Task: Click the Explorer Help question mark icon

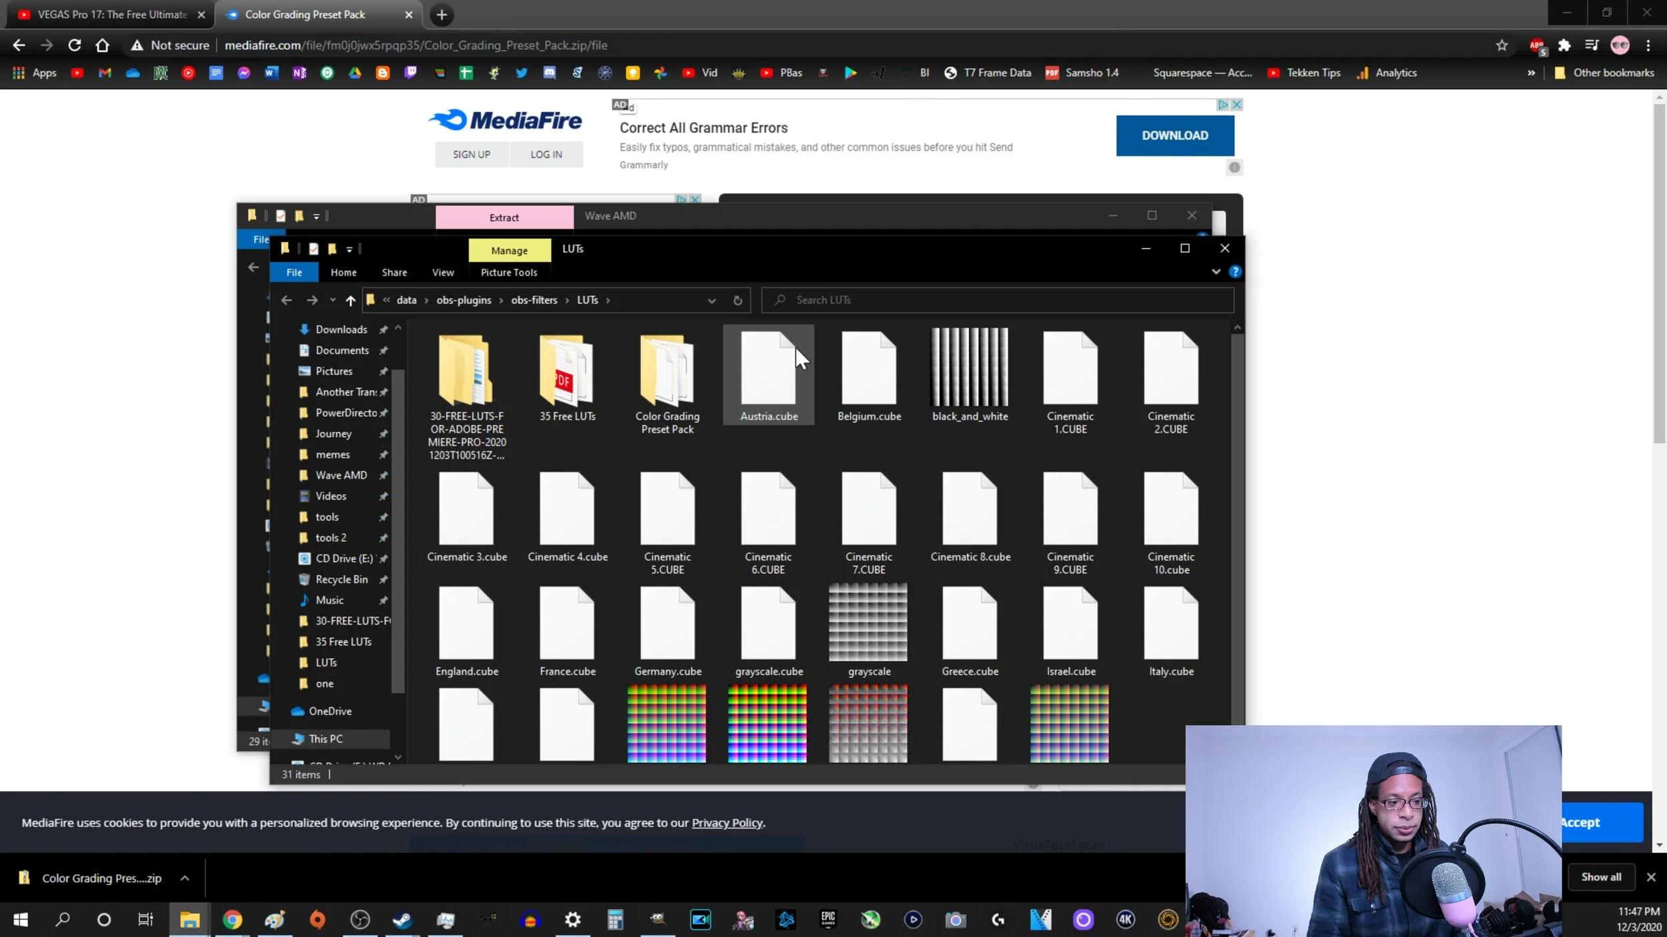Action: (1235, 272)
